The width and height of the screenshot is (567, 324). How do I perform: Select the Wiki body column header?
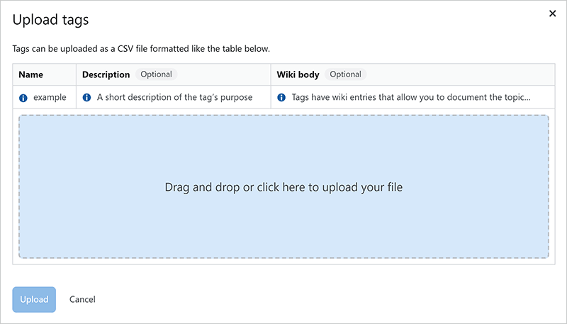(x=298, y=74)
